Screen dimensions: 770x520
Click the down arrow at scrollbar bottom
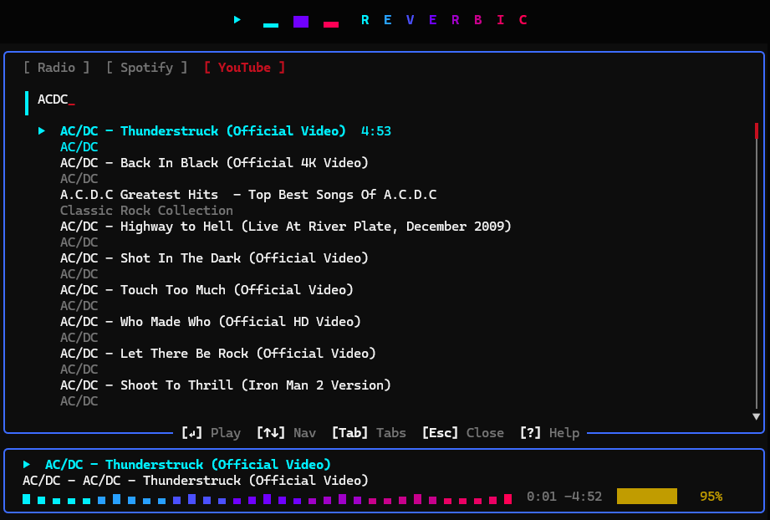coord(757,416)
